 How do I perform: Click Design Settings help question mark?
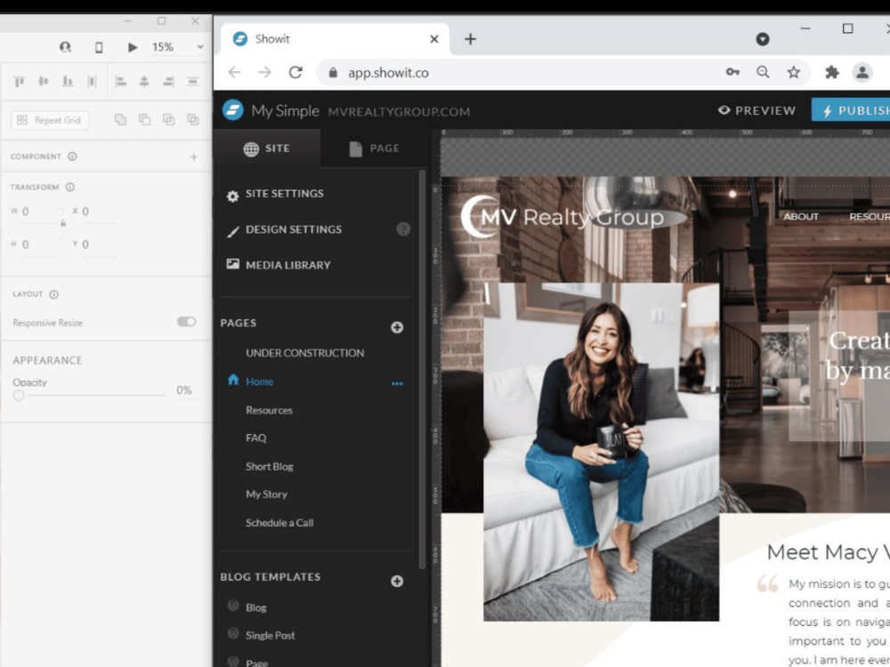pos(403,229)
